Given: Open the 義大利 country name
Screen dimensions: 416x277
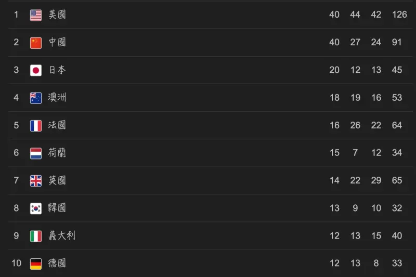Looking at the screenshot, I should (62, 235).
